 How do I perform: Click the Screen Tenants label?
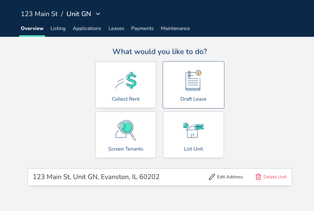click(x=125, y=149)
